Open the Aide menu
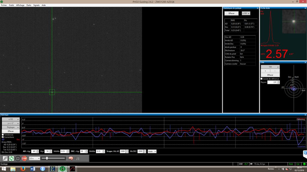Viewport: 307px width, 172px height. tap(44, 5)
